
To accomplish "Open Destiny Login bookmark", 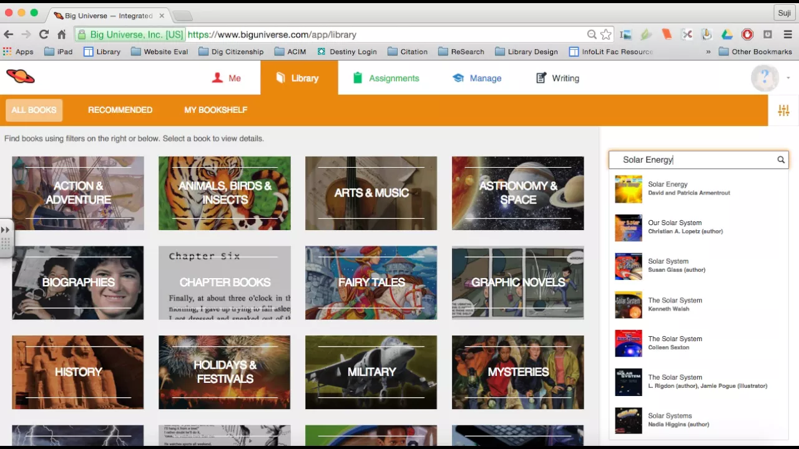I will (x=346, y=52).
